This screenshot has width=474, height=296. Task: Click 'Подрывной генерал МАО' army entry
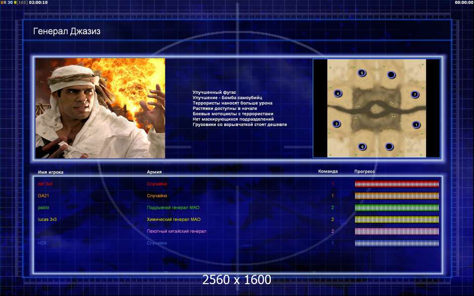[173, 208]
